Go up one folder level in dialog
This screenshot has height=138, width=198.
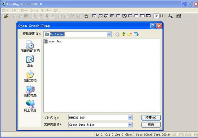click(123, 34)
